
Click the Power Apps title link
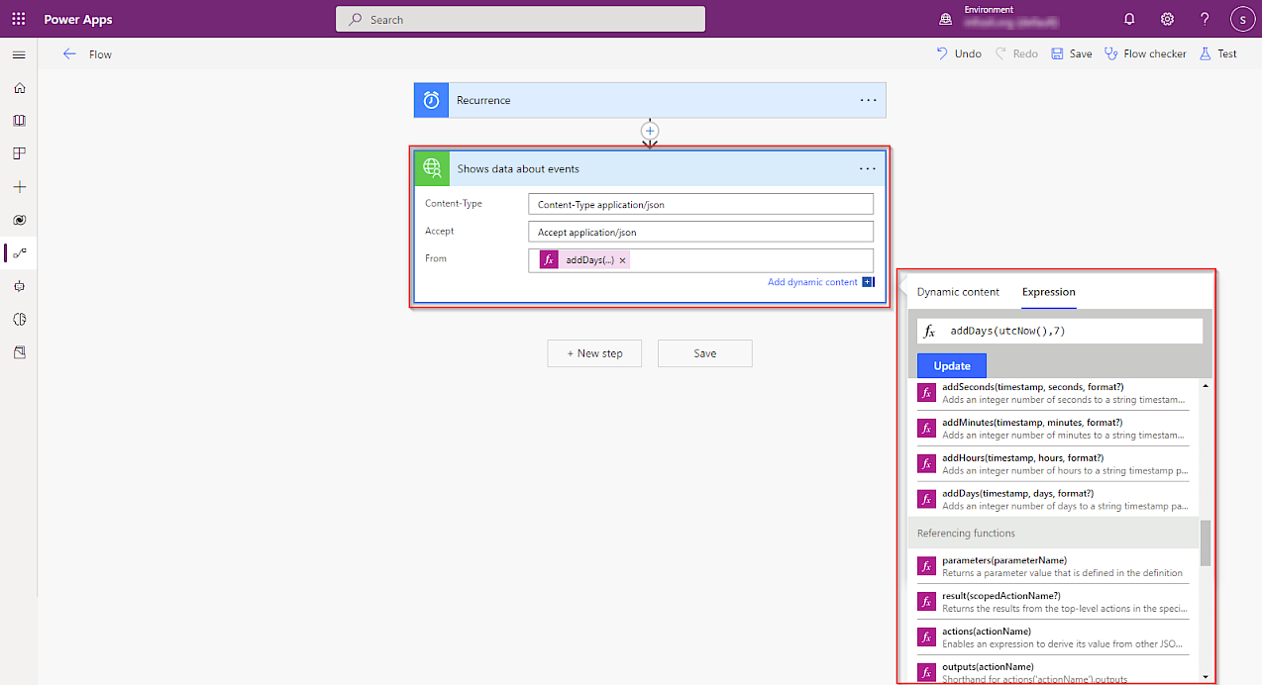pyautogui.click(x=78, y=20)
